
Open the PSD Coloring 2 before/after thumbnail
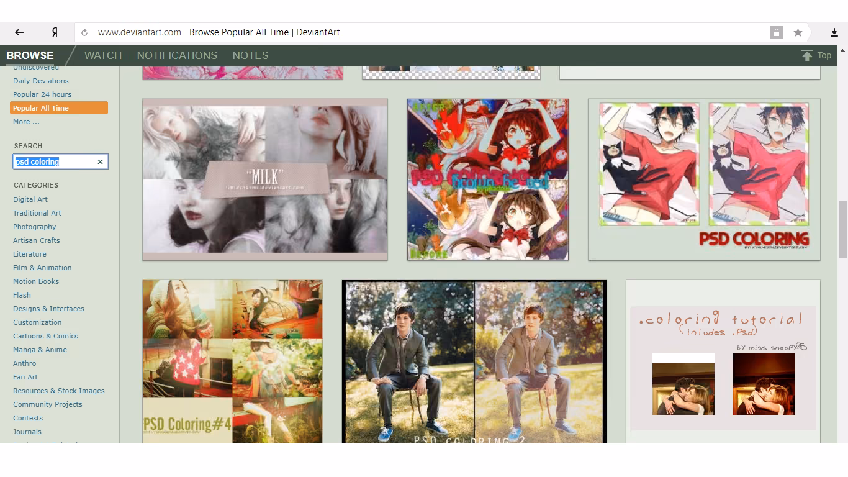(474, 361)
